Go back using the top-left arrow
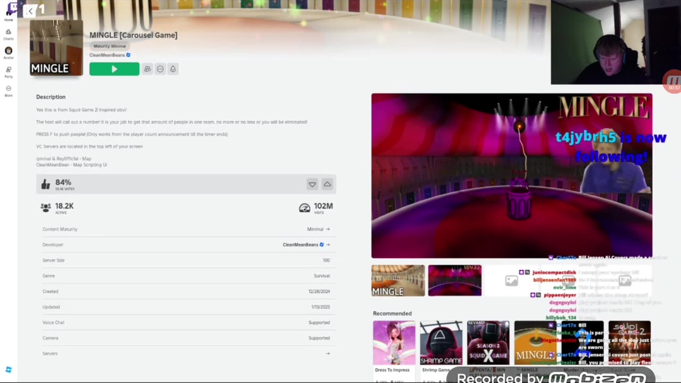Viewport: 681px width, 383px height. (30, 11)
